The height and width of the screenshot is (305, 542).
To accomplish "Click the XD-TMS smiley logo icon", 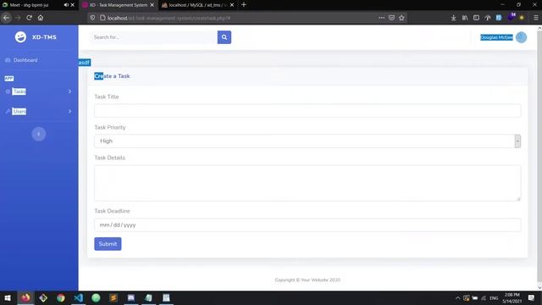I will tap(20, 37).
